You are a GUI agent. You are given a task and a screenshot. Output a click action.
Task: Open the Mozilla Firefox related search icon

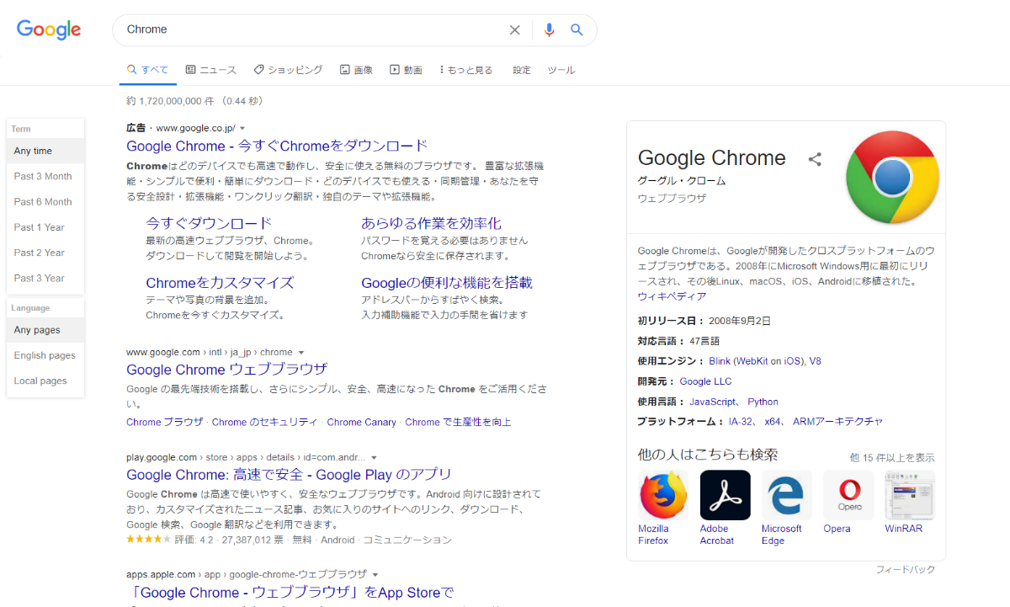tap(663, 495)
